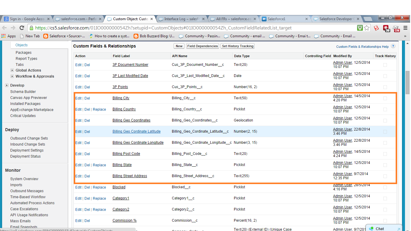Open the Billing City field label link
The image size is (411, 231).
(x=121, y=98)
